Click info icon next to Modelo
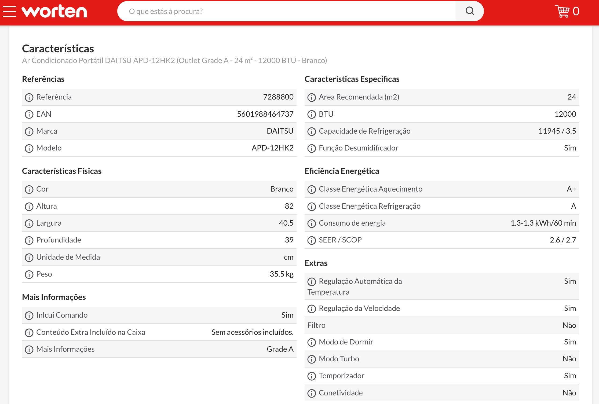Screen dimensions: 599x404 [x=29, y=148]
